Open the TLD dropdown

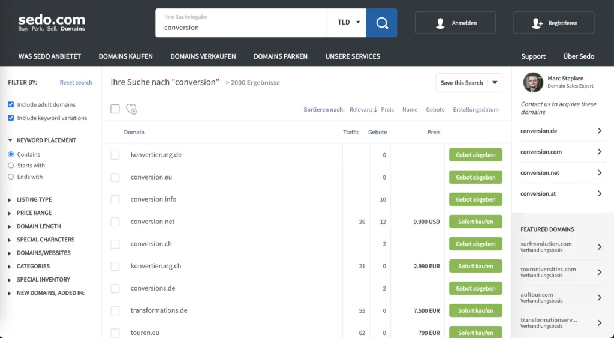pyautogui.click(x=347, y=23)
